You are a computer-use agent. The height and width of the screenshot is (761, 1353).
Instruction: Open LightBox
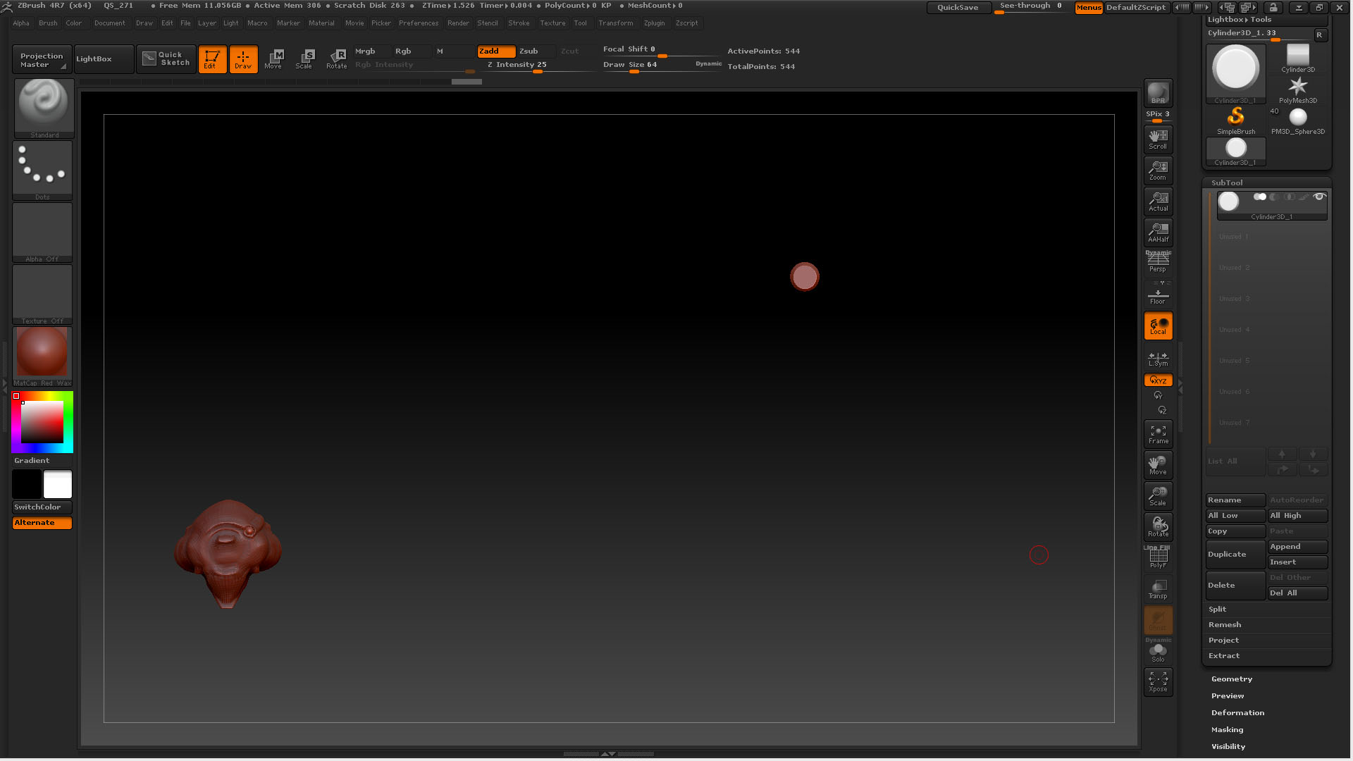tap(104, 59)
